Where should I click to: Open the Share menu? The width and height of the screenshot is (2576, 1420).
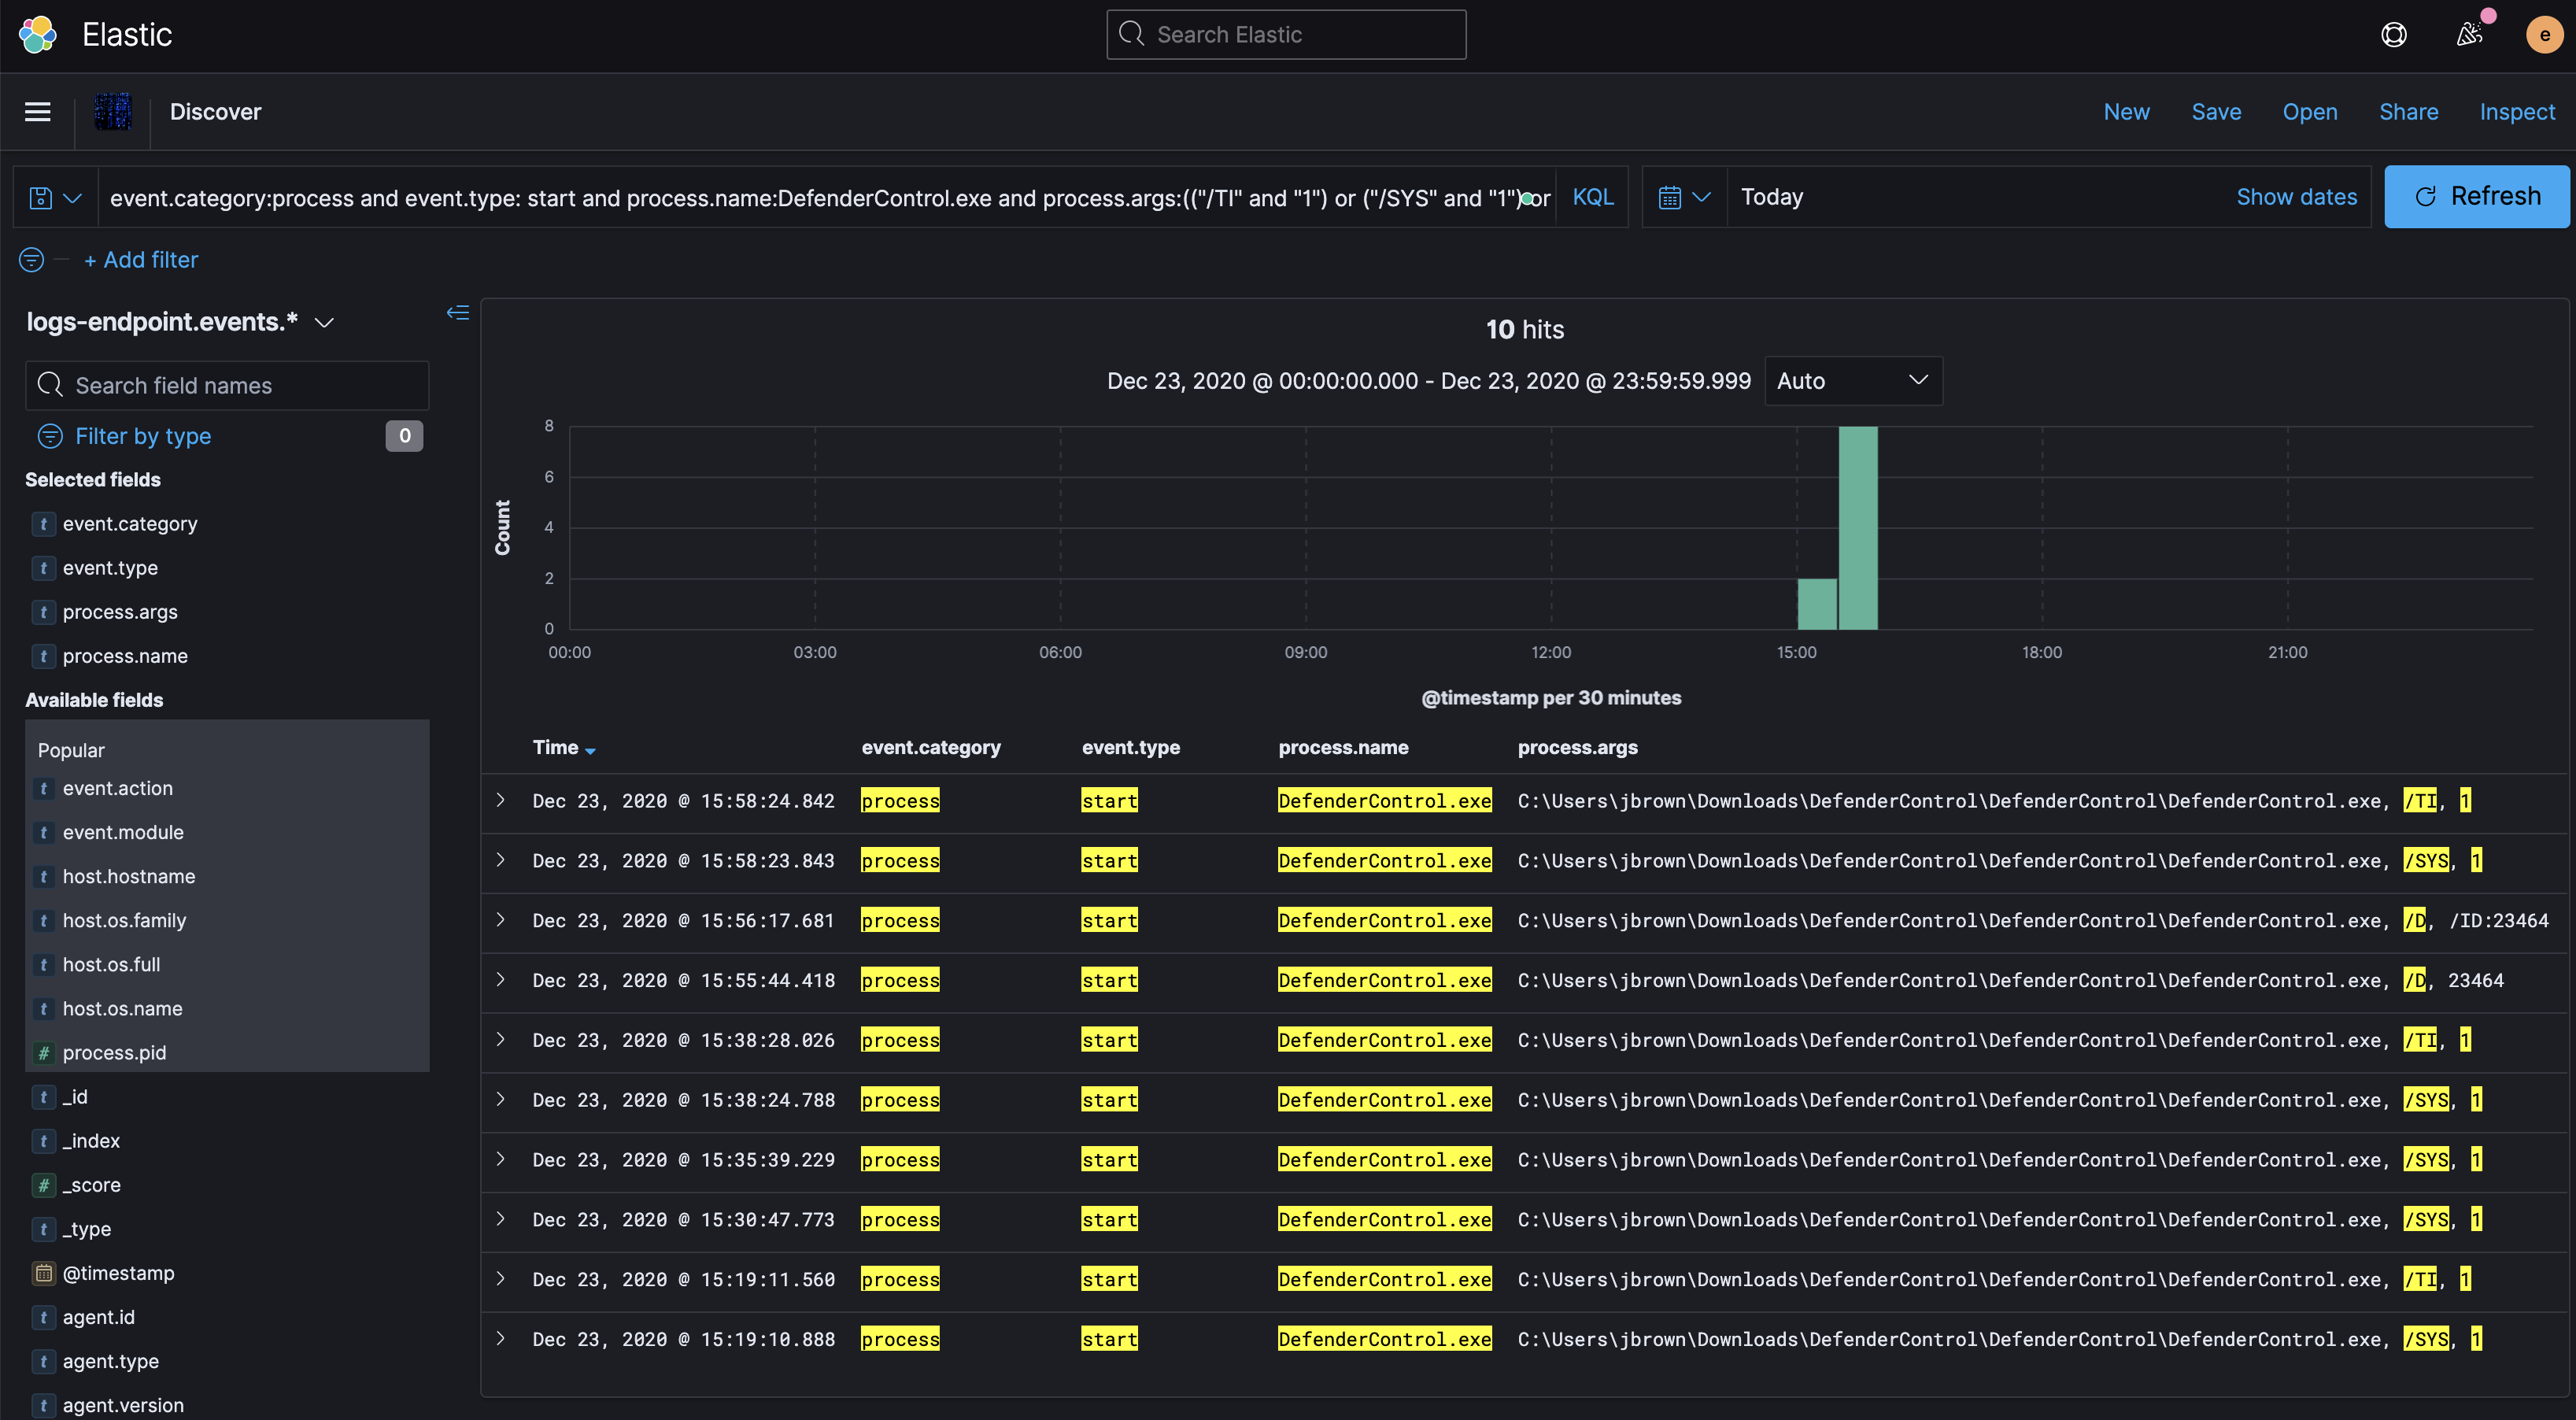click(x=2408, y=111)
